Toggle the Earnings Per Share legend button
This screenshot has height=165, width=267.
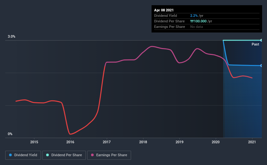coord(109,155)
